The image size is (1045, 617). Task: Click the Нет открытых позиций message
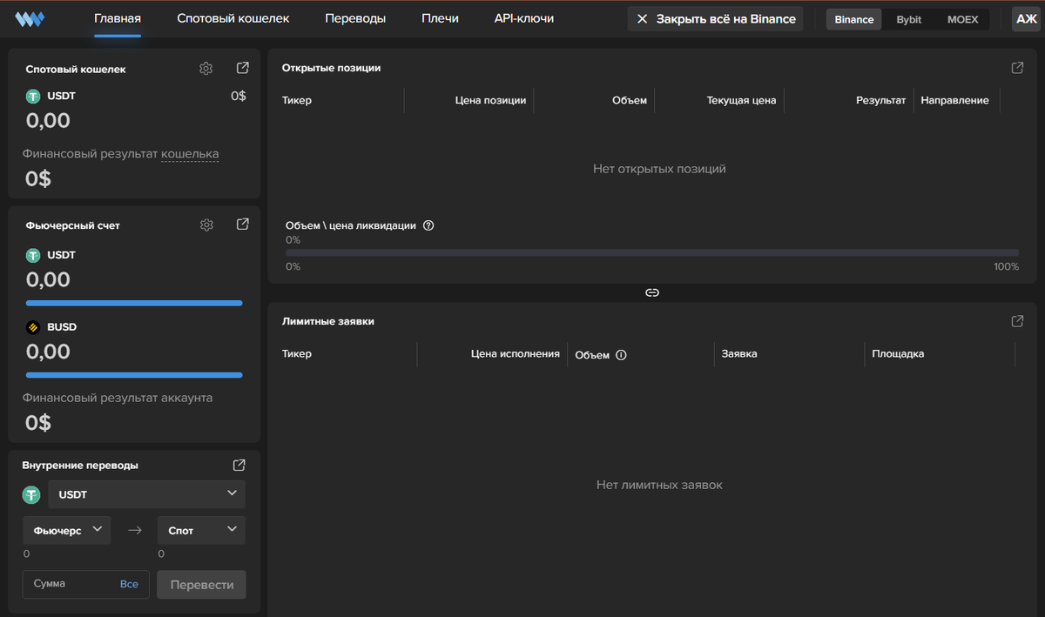tap(659, 169)
